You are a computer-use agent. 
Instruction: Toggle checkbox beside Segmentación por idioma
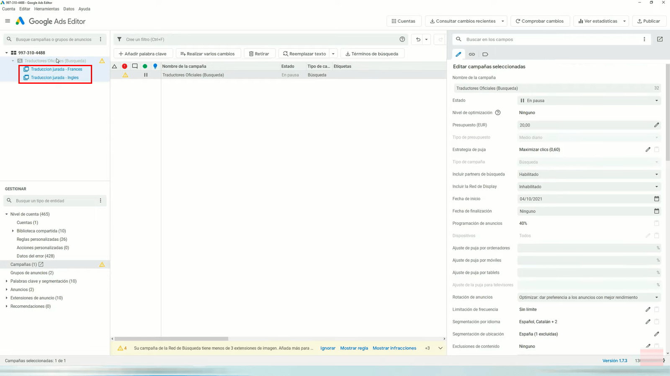point(657,322)
